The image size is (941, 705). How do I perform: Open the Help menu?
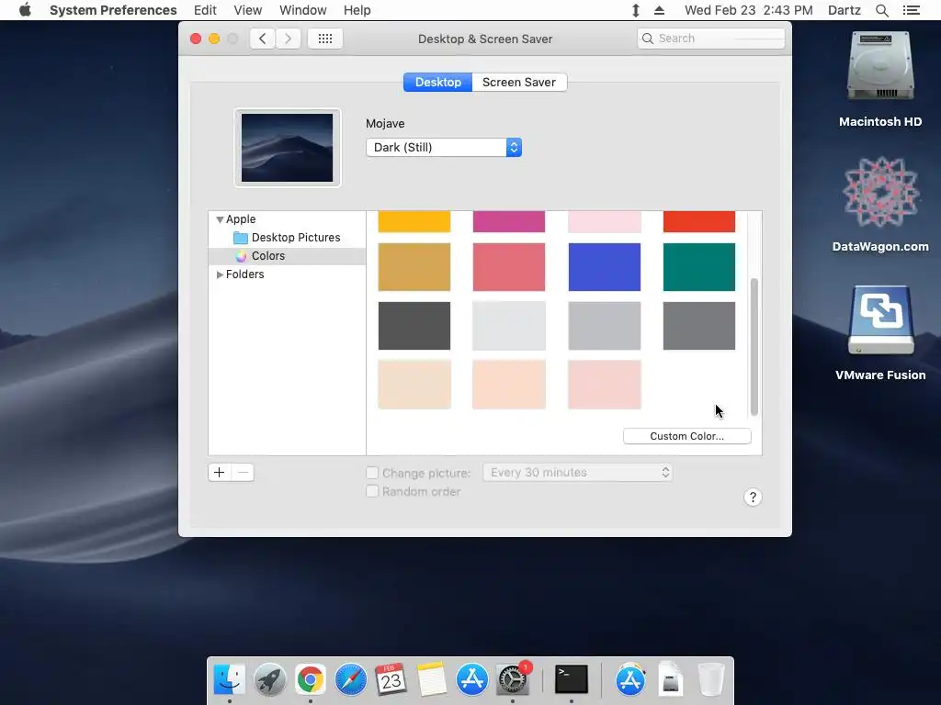[x=357, y=10]
